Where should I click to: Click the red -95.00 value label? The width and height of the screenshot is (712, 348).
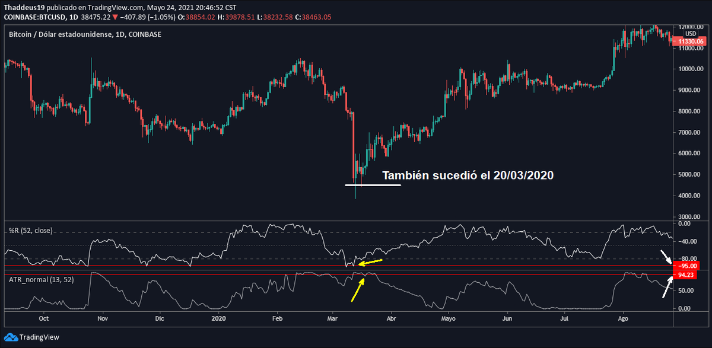(x=687, y=266)
